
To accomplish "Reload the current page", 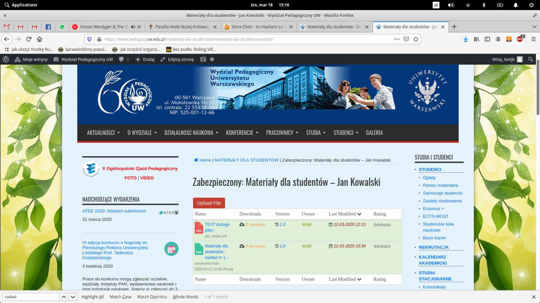I will point(29,39).
